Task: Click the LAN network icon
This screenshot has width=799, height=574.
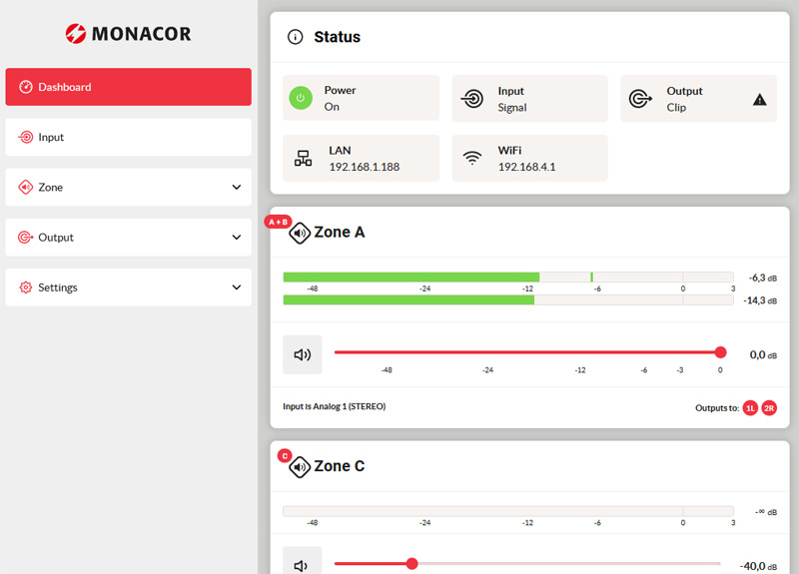Action: click(304, 158)
